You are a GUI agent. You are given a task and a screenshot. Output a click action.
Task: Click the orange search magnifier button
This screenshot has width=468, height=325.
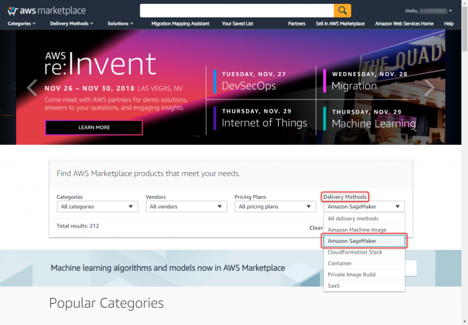coord(342,11)
